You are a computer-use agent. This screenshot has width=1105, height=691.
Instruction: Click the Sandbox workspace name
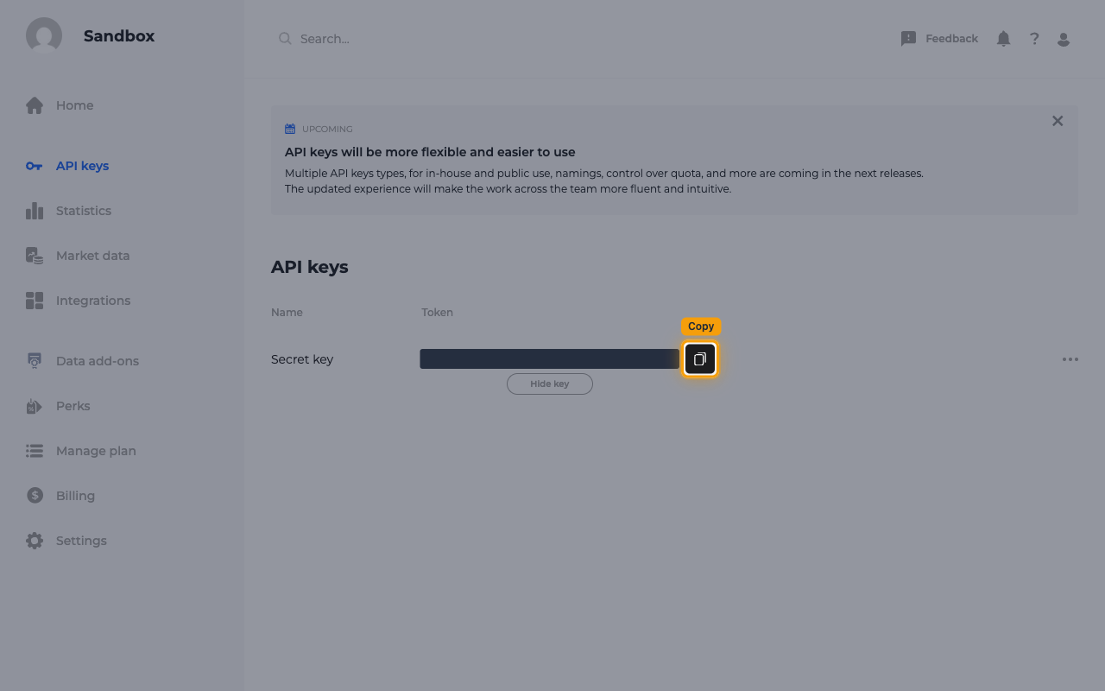[119, 36]
